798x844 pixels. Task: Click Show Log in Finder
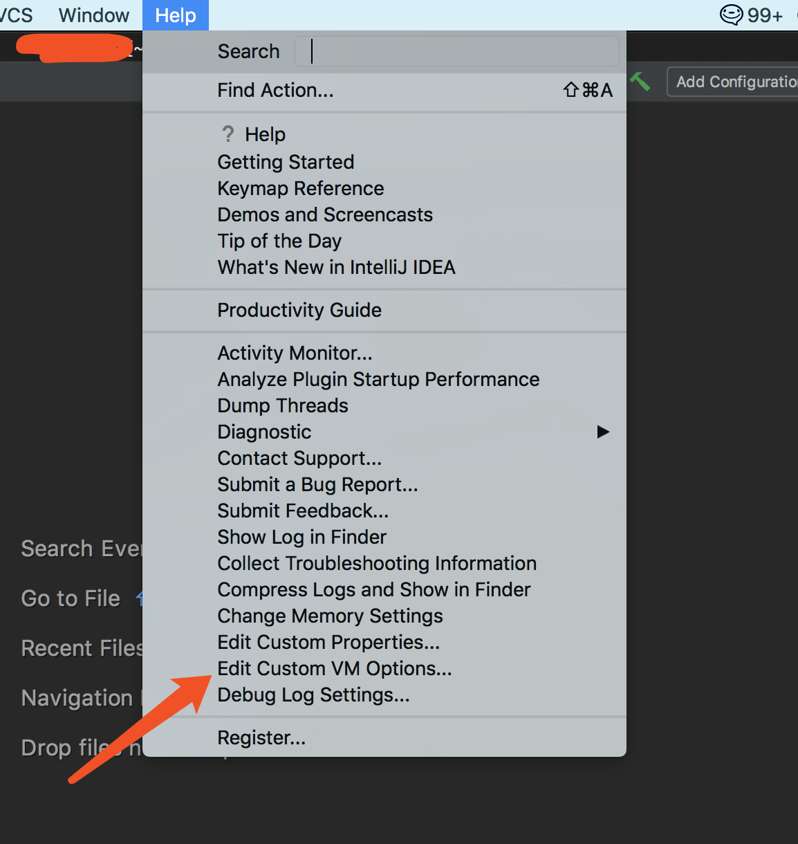click(x=301, y=537)
